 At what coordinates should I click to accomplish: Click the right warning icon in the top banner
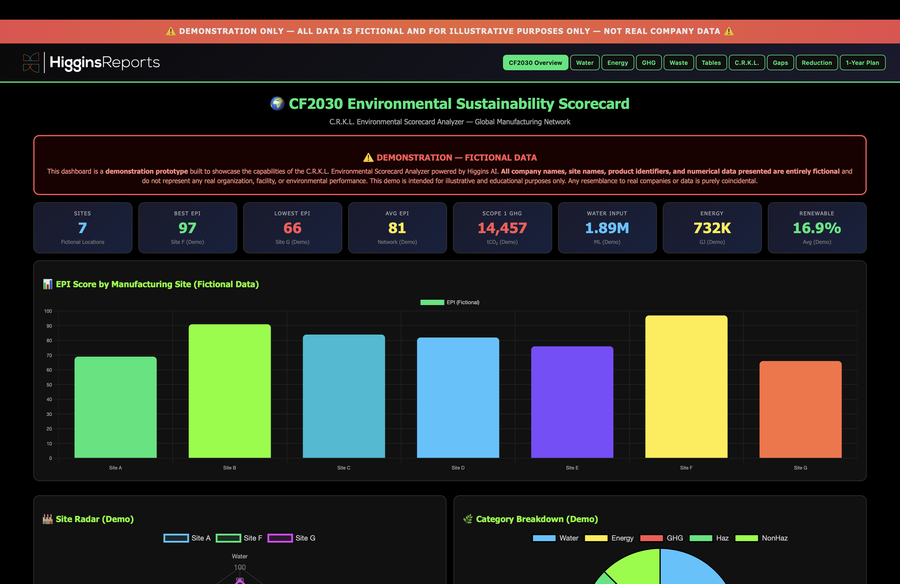tap(729, 31)
